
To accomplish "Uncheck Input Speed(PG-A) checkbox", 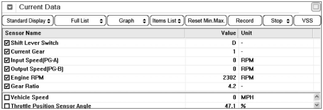I will click(x=7, y=60).
